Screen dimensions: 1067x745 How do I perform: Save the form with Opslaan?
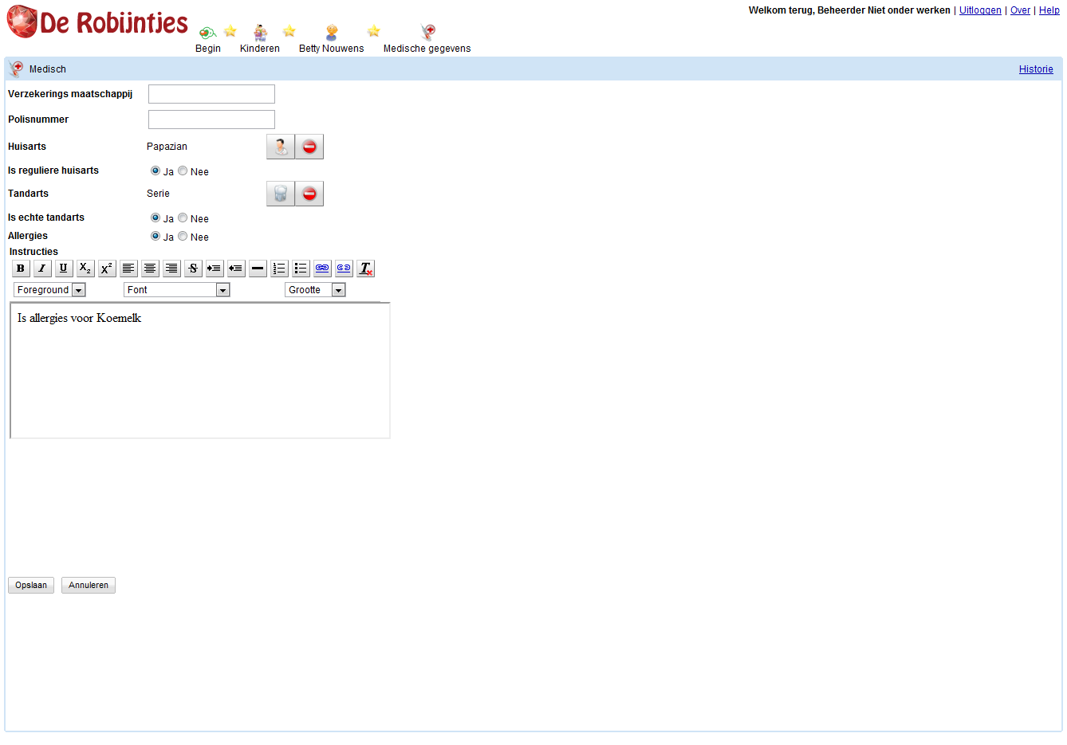coord(31,586)
